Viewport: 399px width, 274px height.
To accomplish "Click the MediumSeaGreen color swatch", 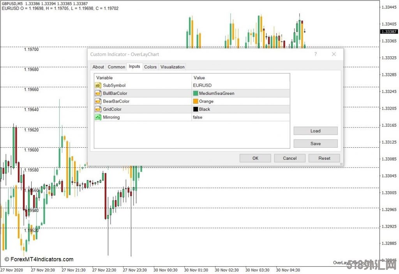I will tap(196, 93).
